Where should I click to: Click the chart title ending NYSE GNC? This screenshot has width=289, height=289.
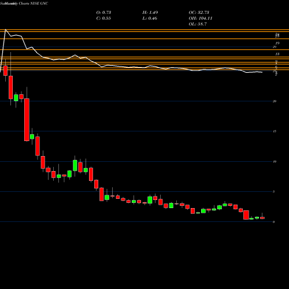(24, 3)
